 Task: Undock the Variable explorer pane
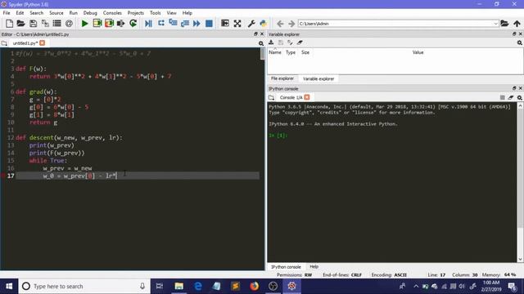pos(514,34)
